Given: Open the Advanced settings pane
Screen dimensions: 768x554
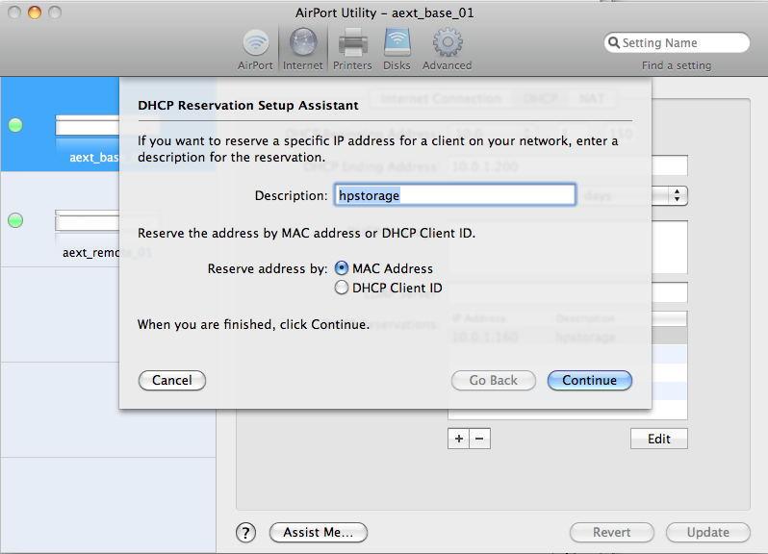Looking at the screenshot, I should (447, 49).
